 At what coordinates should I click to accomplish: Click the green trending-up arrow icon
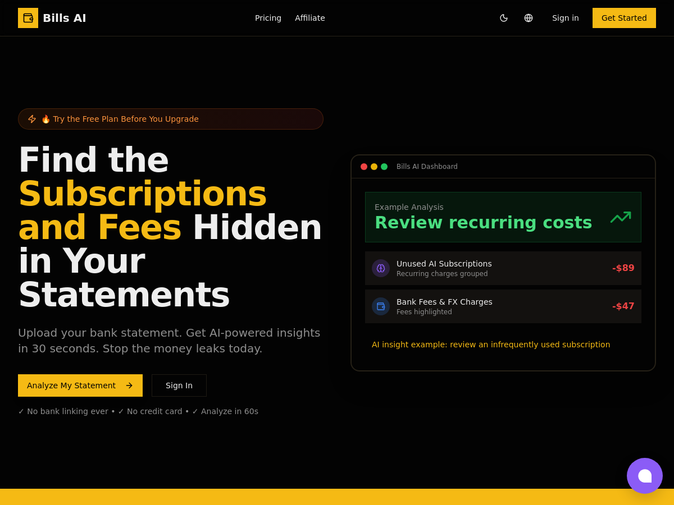tap(621, 217)
